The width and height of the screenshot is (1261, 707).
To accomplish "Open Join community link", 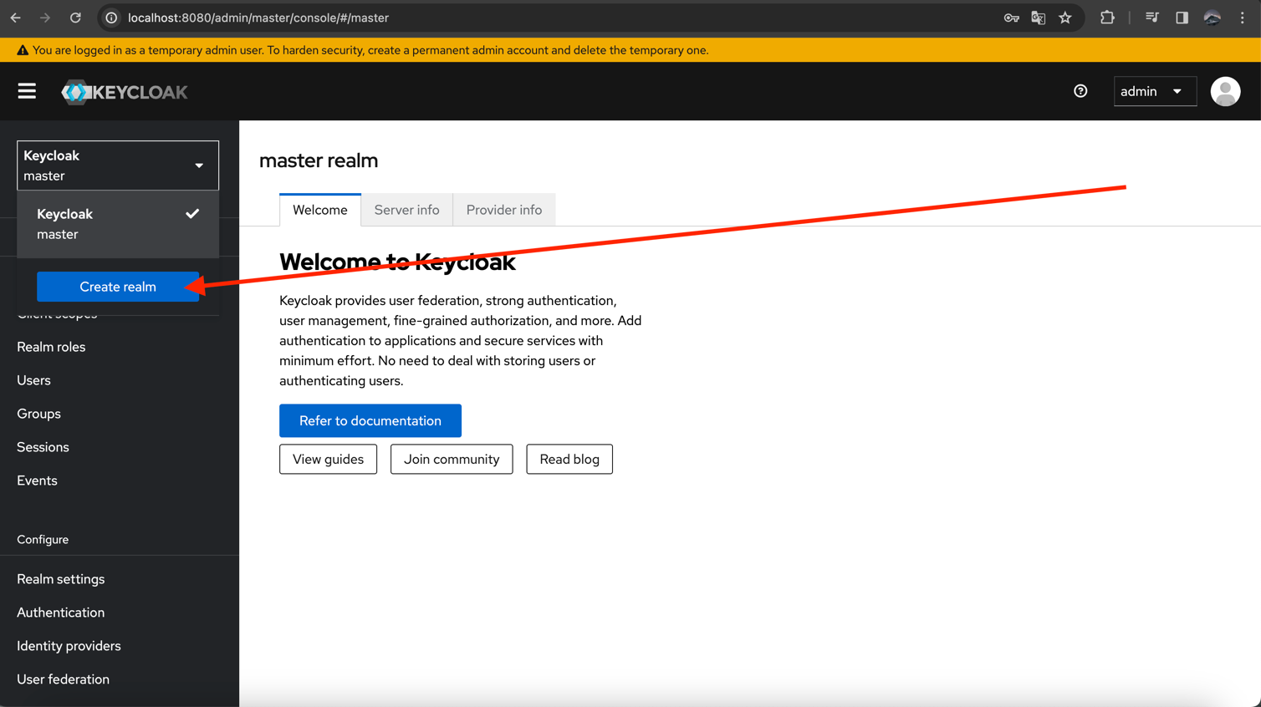I will tap(451, 459).
